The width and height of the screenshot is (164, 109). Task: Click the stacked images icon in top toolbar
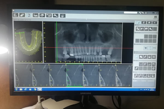click(x=22, y=15)
